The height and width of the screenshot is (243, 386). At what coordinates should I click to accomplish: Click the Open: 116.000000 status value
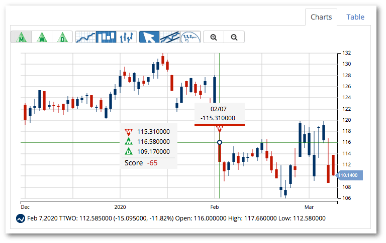(201, 218)
